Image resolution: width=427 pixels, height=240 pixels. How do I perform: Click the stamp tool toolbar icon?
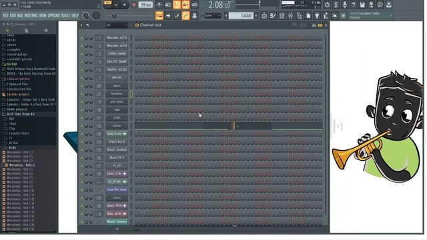point(194,16)
